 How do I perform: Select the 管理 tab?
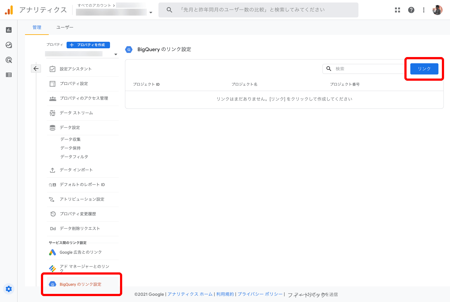[x=37, y=27]
